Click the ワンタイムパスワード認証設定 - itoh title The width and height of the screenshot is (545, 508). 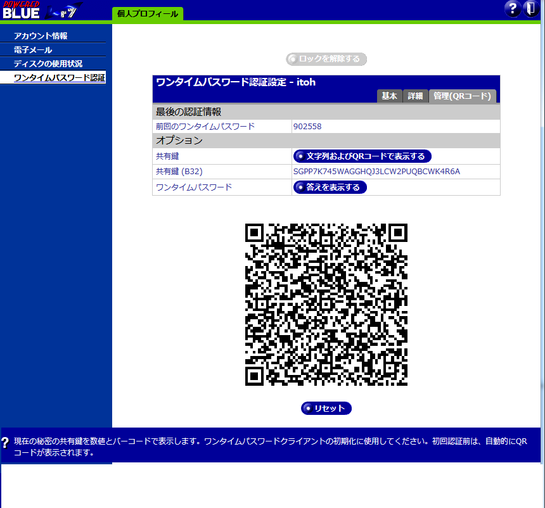pos(236,82)
